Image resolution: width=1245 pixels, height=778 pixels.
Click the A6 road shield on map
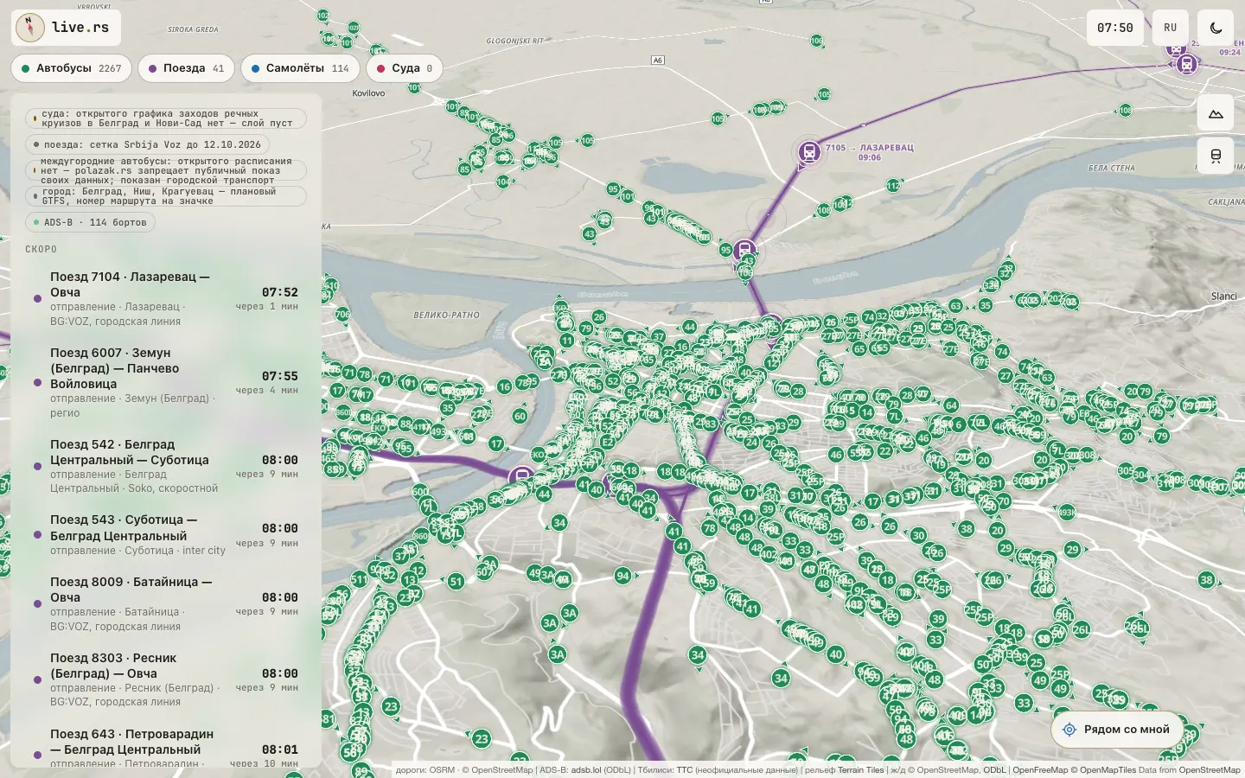point(658,60)
